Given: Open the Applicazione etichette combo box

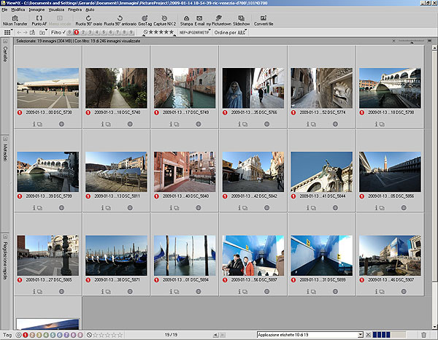Looking at the screenshot, I should pyautogui.click(x=310, y=335).
